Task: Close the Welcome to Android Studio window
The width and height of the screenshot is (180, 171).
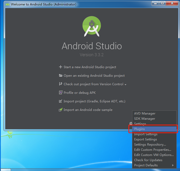Action: (x=172, y=3)
